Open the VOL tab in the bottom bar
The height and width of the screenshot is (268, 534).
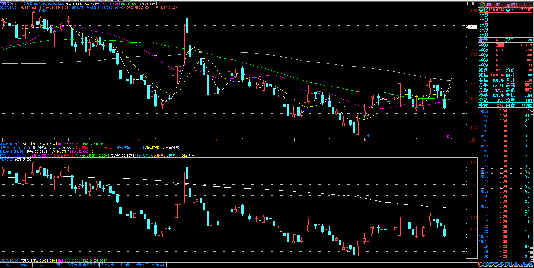(x=41, y=265)
